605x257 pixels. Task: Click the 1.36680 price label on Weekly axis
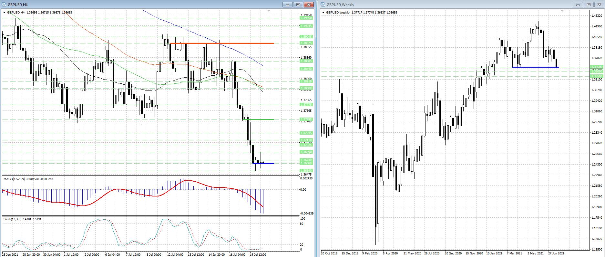pos(596,67)
